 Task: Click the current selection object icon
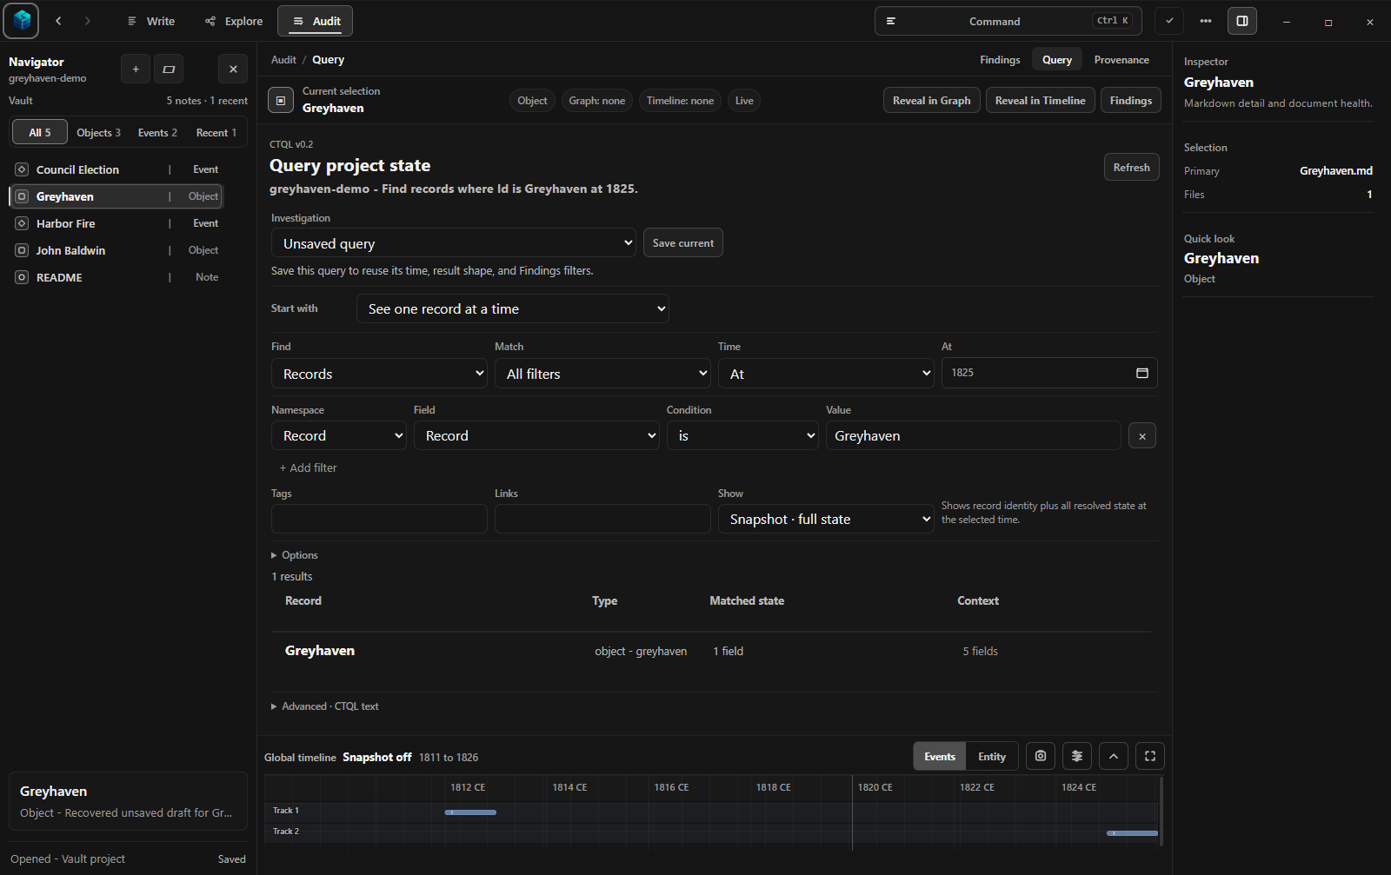(280, 100)
